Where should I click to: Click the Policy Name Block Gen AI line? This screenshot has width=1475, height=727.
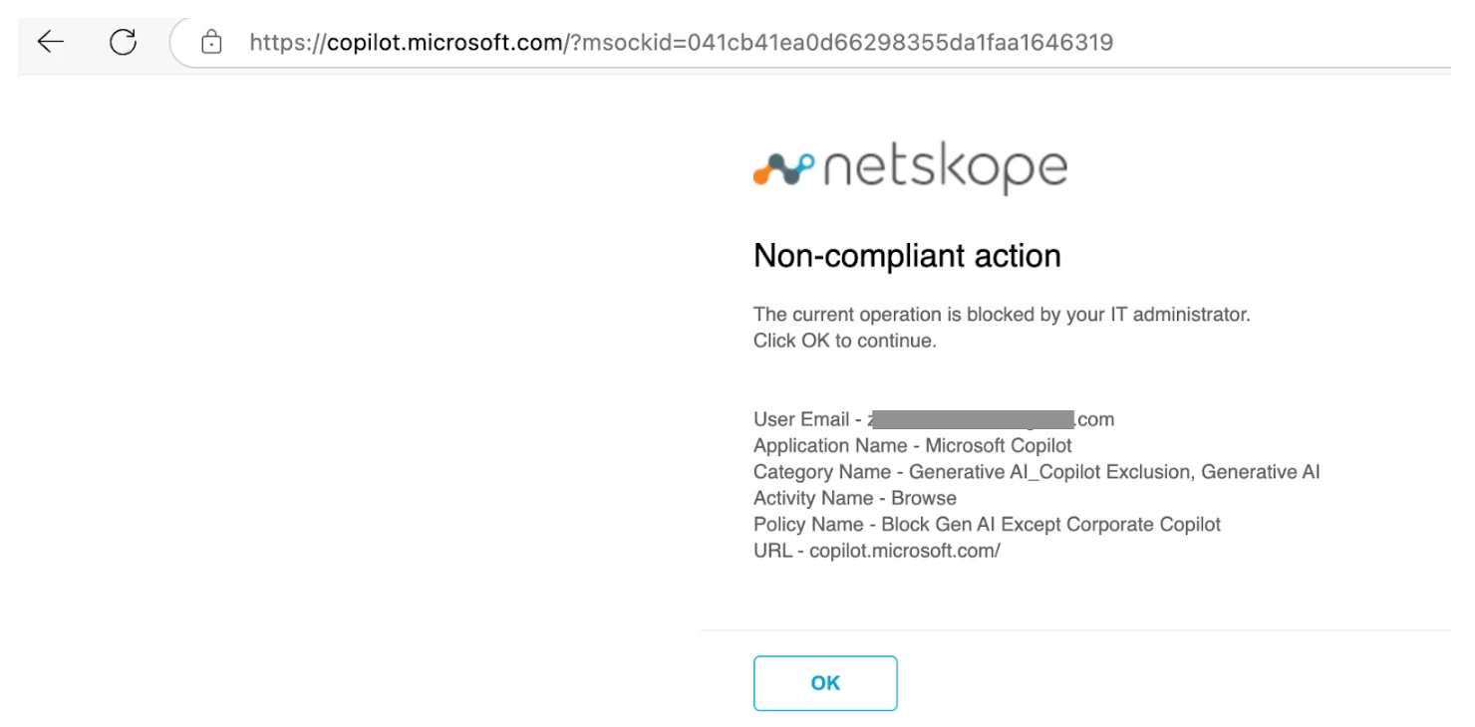(987, 524)
